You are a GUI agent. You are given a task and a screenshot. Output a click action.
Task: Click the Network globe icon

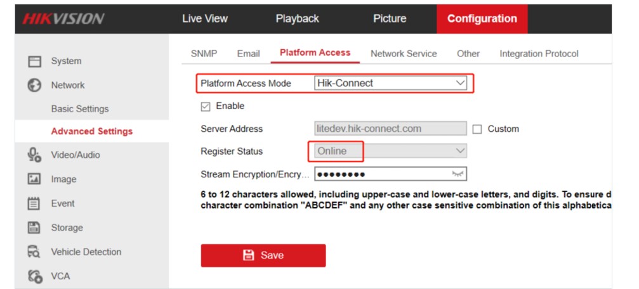34,86
